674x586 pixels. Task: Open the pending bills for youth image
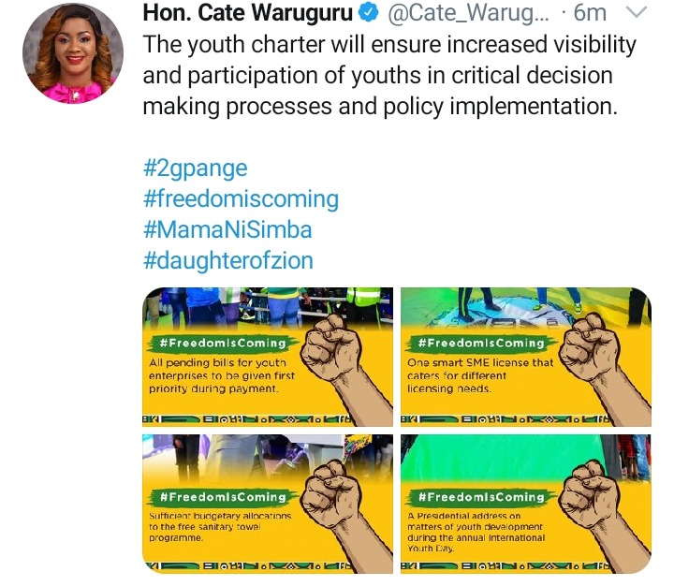point(268,357)
